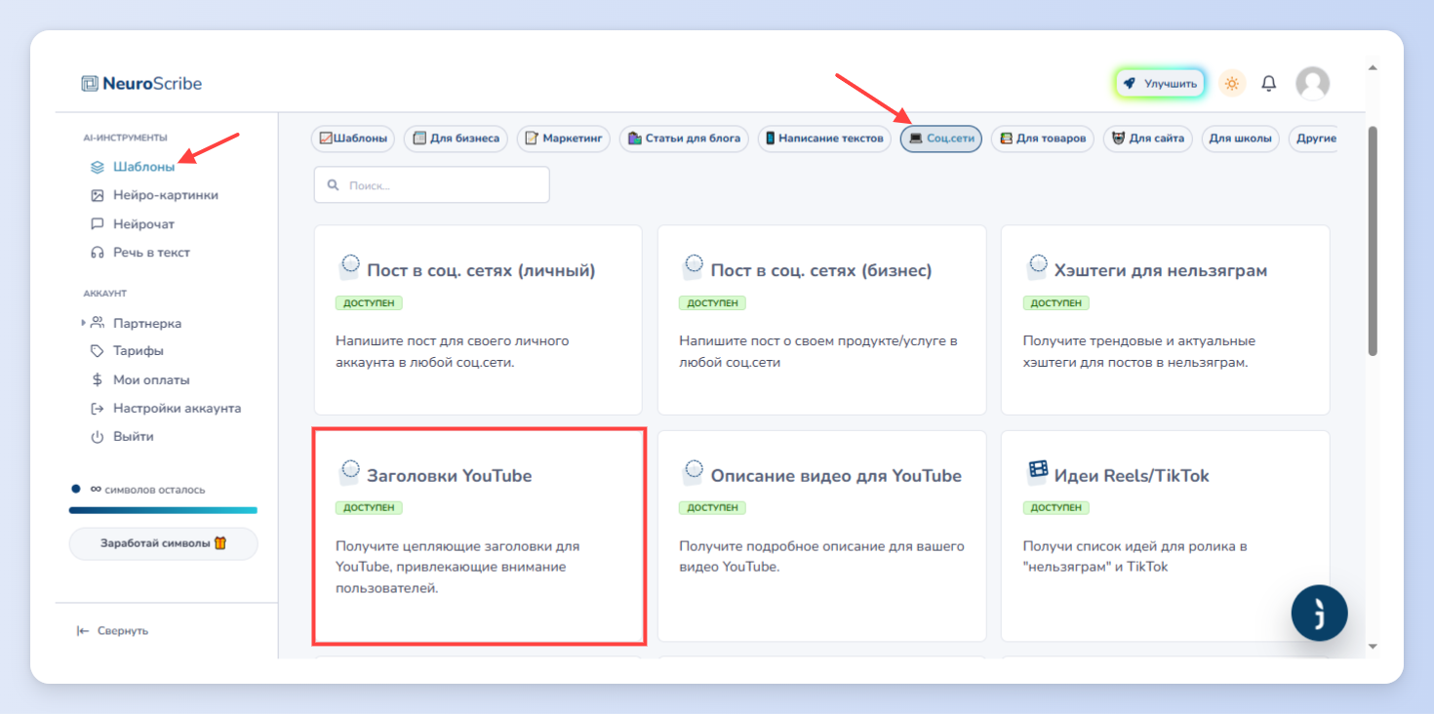The image size is (1434, 714).
Task: Open Речь в текст in the sidebar
Action: (151, 252)
